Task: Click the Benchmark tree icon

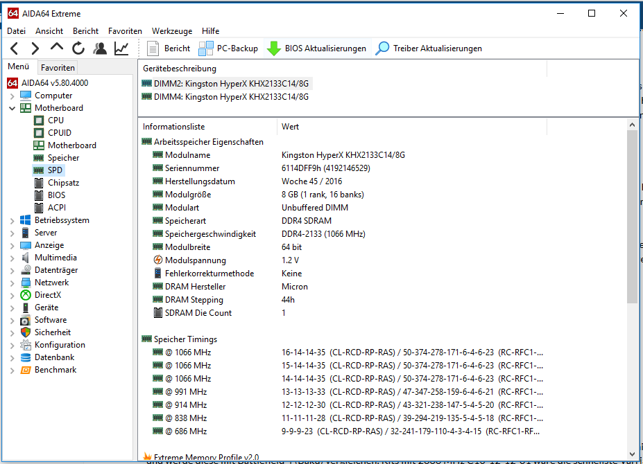Action: tap(26, 370)
